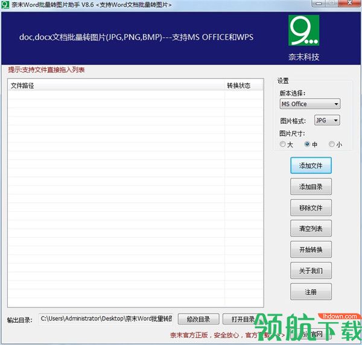362x345 pixels.
Task: Minimize the window
Action: pos(319,3)
